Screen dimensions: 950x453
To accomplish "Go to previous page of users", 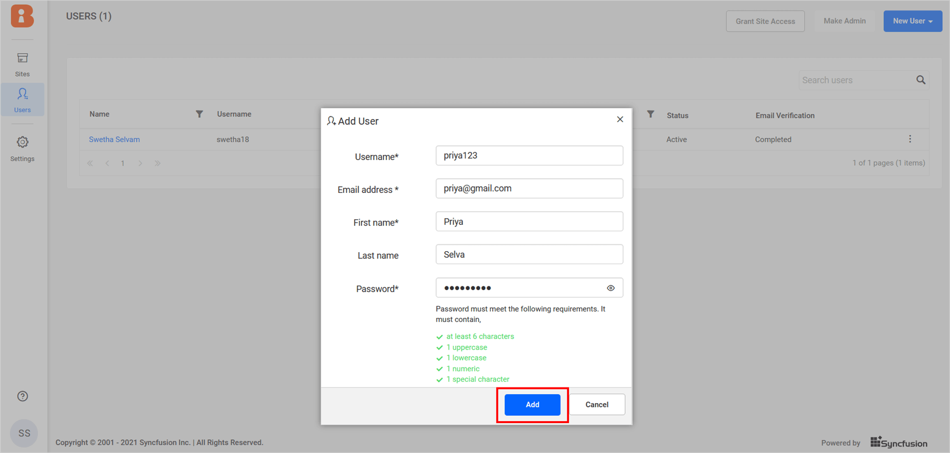I will (107, 163).
